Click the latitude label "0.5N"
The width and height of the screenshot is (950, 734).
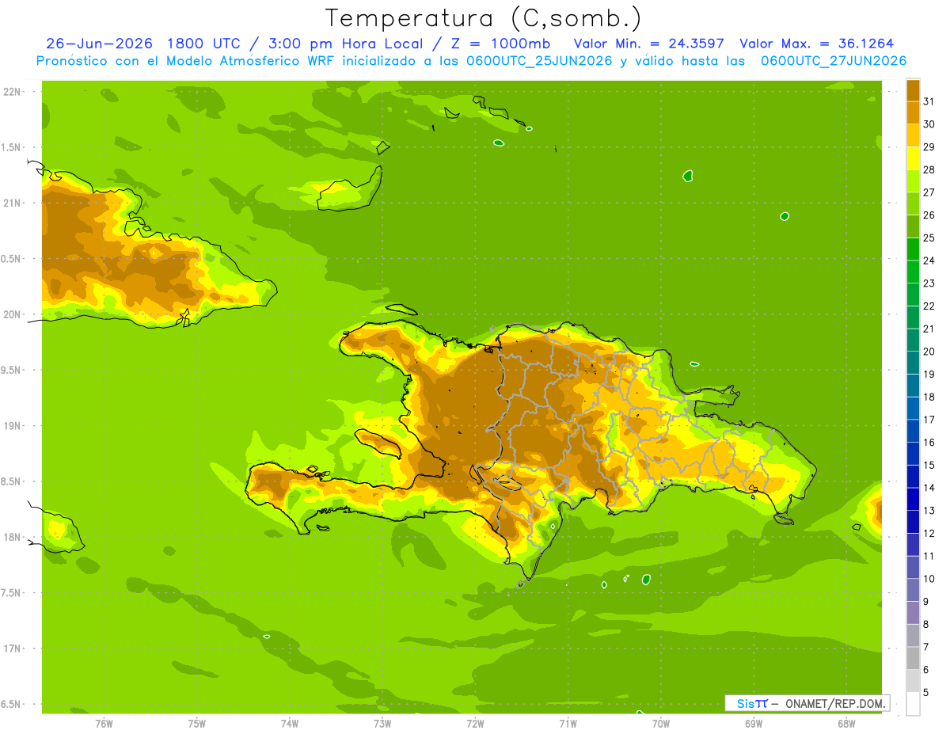point(11,259)
